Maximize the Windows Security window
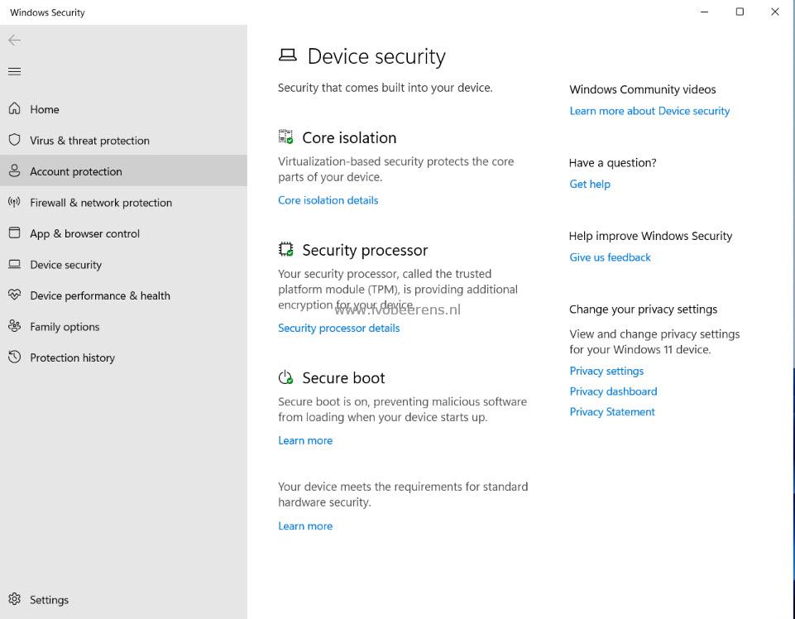The width and height of the screenshot is (795, 619). point(740,12)
